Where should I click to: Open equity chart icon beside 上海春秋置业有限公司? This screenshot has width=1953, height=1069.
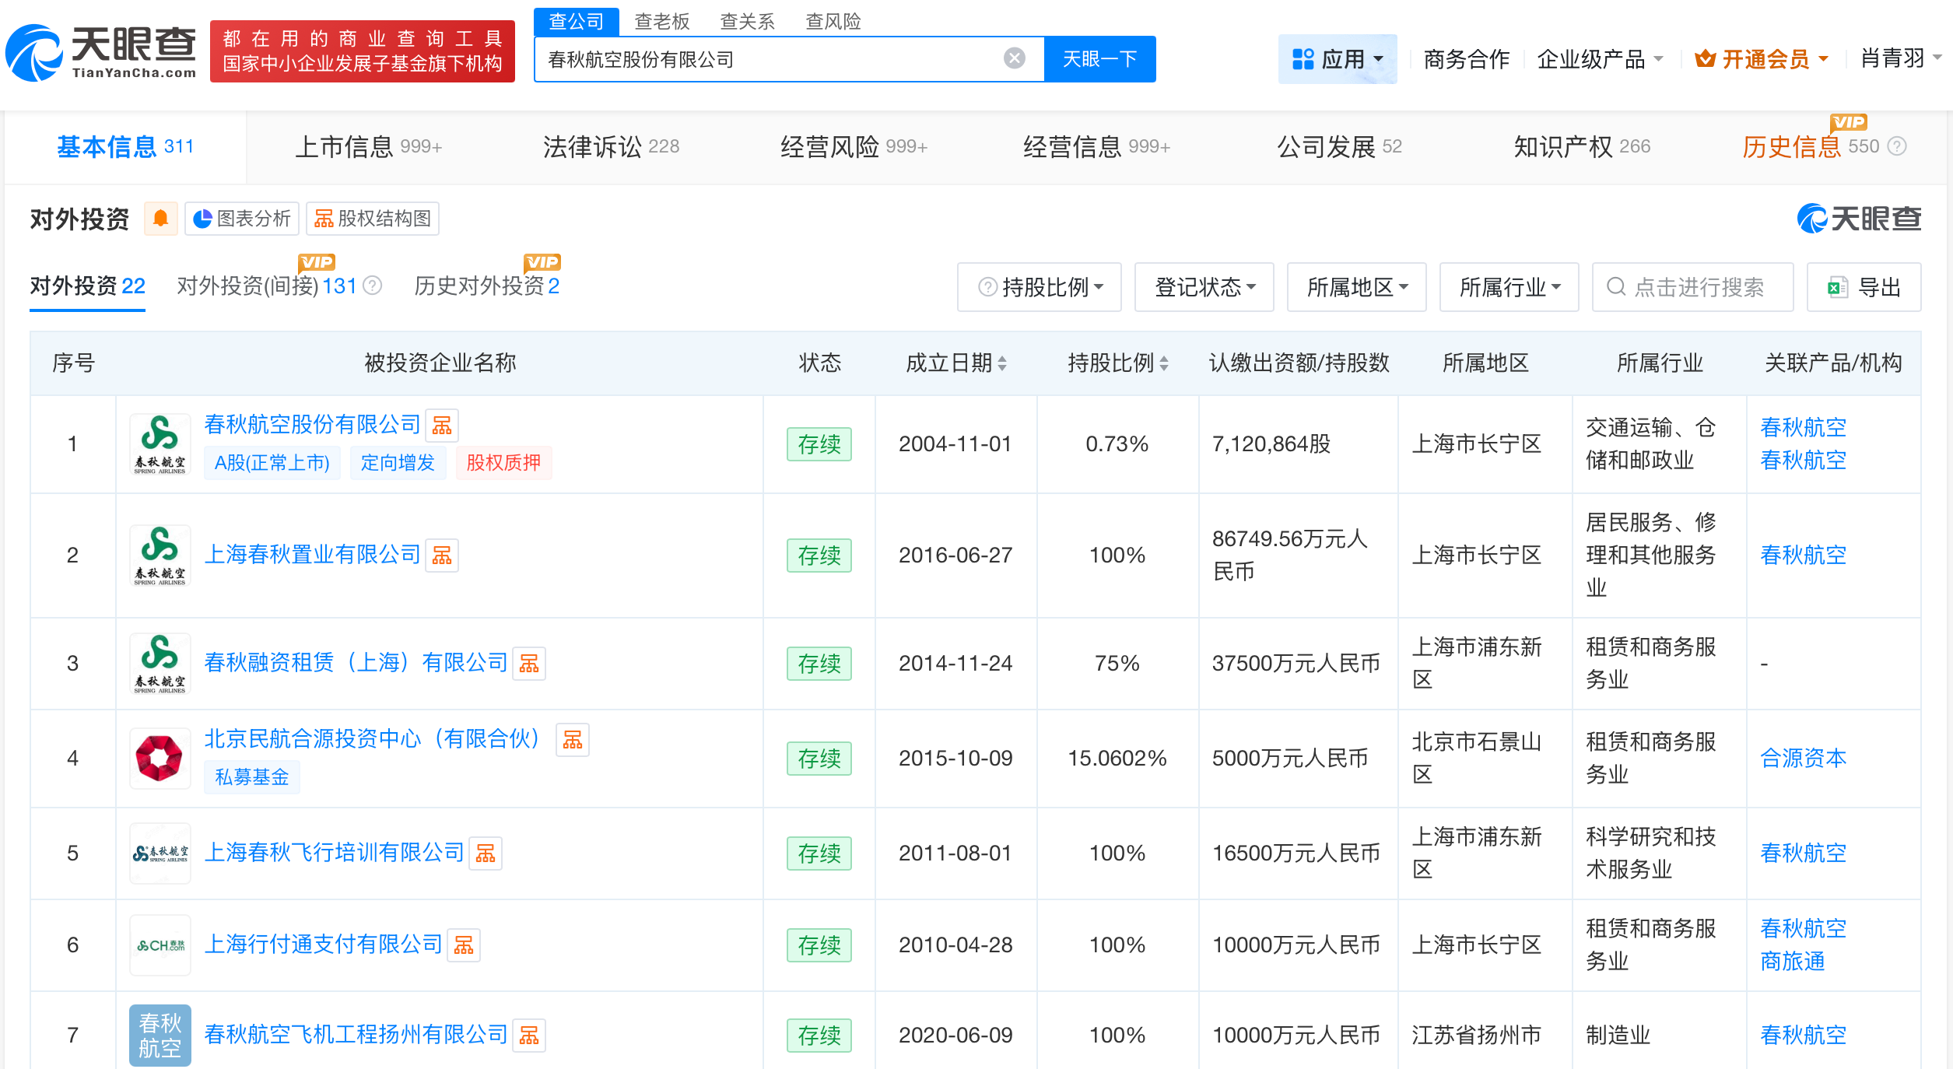click(x=441, y=555)
